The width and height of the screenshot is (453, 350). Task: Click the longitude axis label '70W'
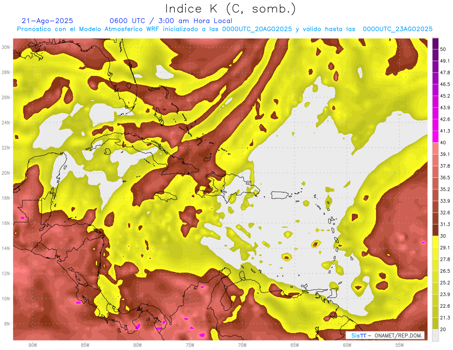[x=242, y=345]
